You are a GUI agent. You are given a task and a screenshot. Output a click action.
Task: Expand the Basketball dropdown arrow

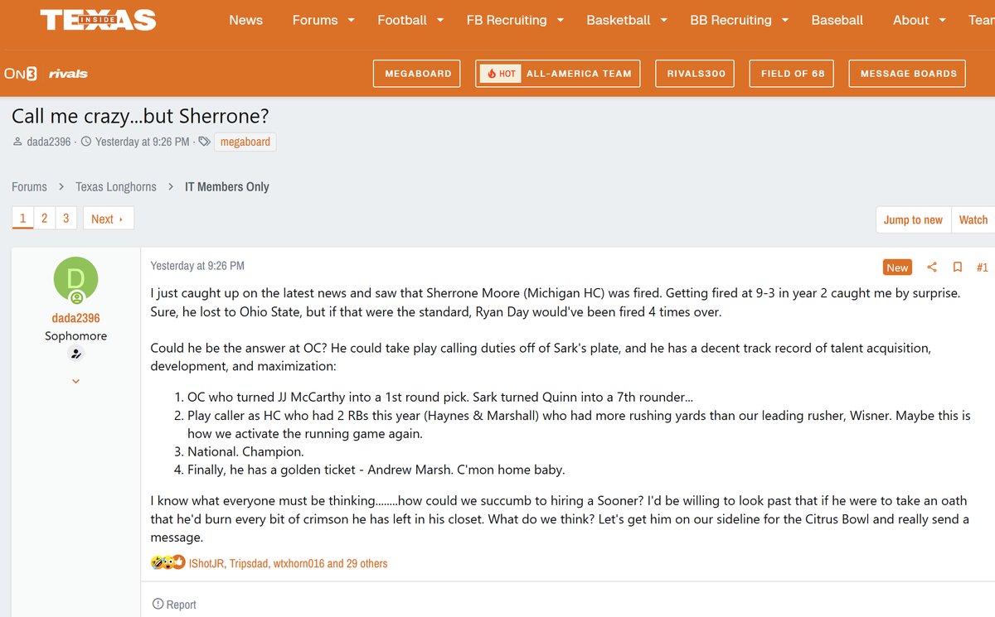point(664,20)
